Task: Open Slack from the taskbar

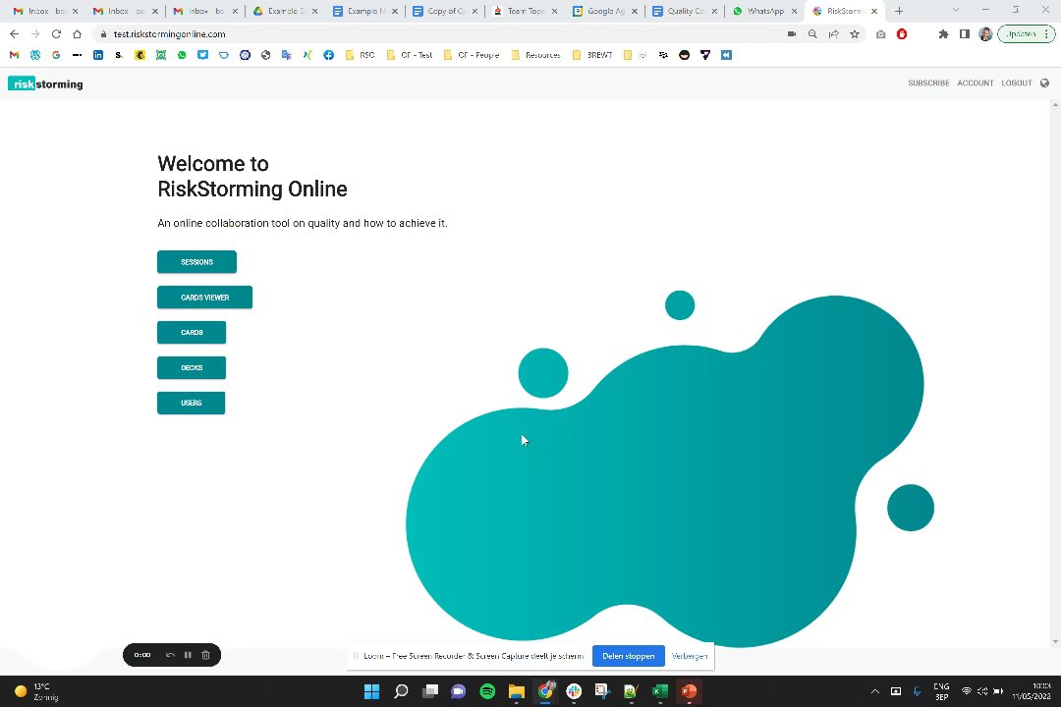Action: pos(574,691)
